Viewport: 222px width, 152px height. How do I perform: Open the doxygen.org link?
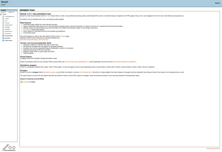pos(50,72)
